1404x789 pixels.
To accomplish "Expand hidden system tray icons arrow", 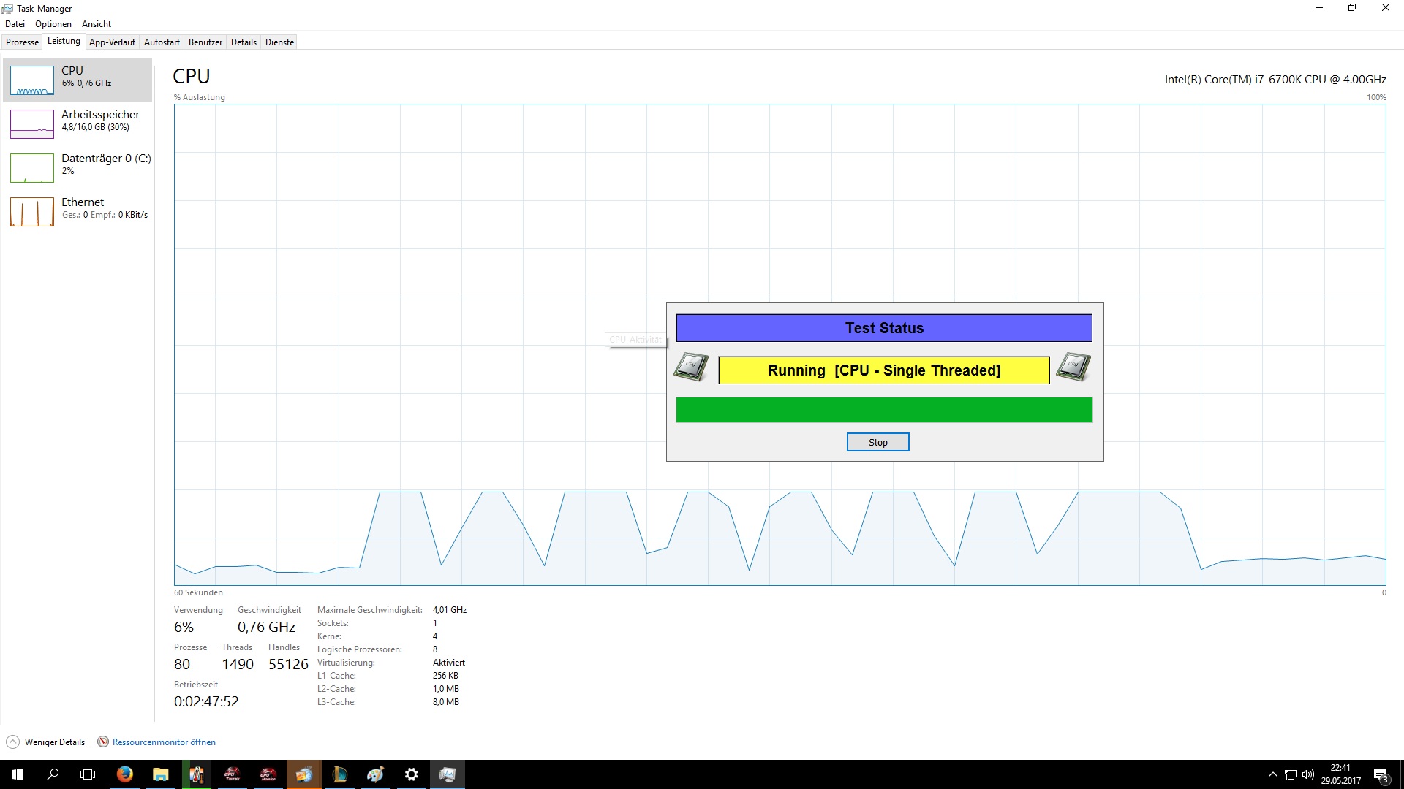I will (1272, 774).
